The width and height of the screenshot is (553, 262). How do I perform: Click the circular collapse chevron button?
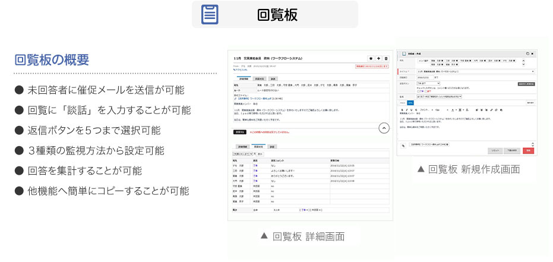384,128
